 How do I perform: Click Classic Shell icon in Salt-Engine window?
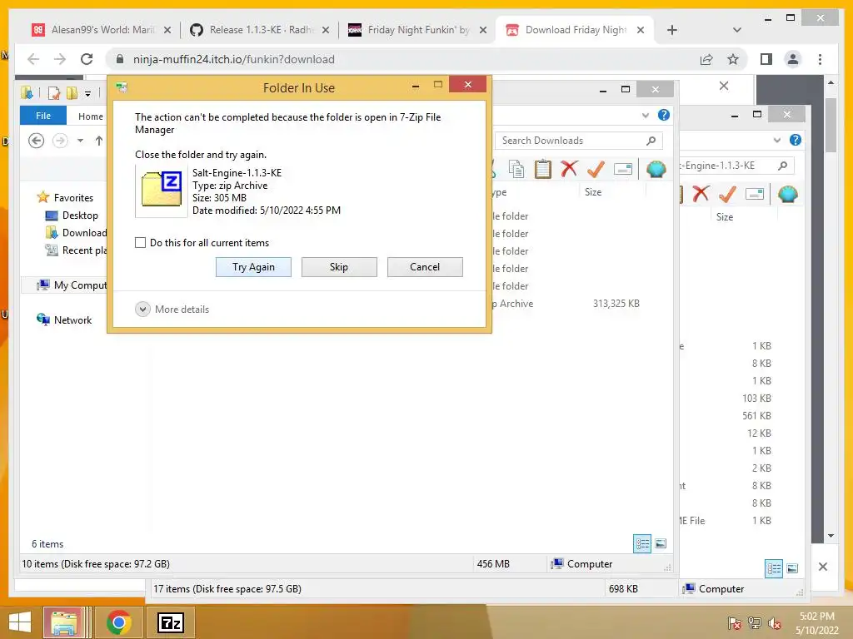click(788, 193)
